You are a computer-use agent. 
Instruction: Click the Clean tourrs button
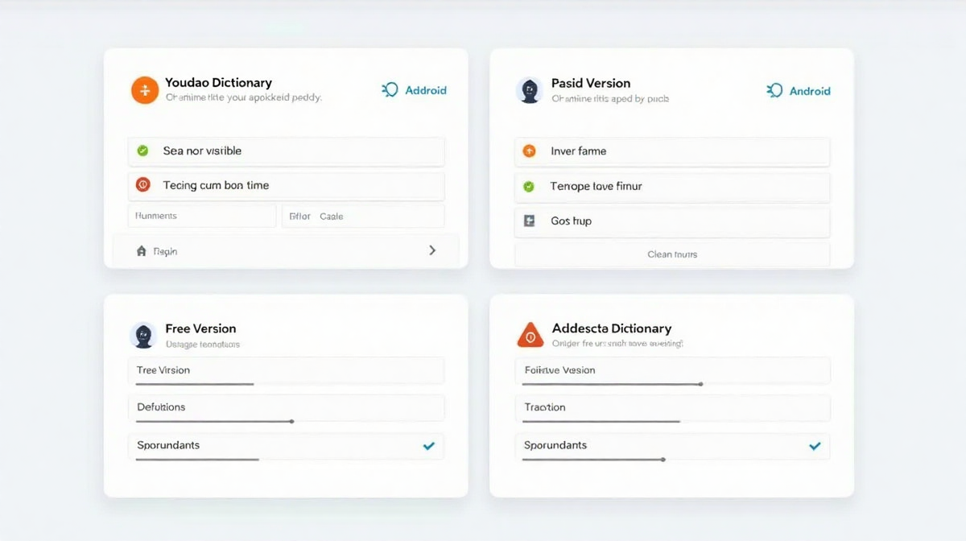click(671, 254)
